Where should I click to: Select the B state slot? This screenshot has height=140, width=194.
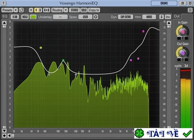(x=40, y=10)
